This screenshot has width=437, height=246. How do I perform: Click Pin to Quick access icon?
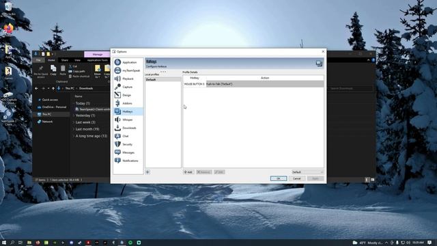point(41,71)
